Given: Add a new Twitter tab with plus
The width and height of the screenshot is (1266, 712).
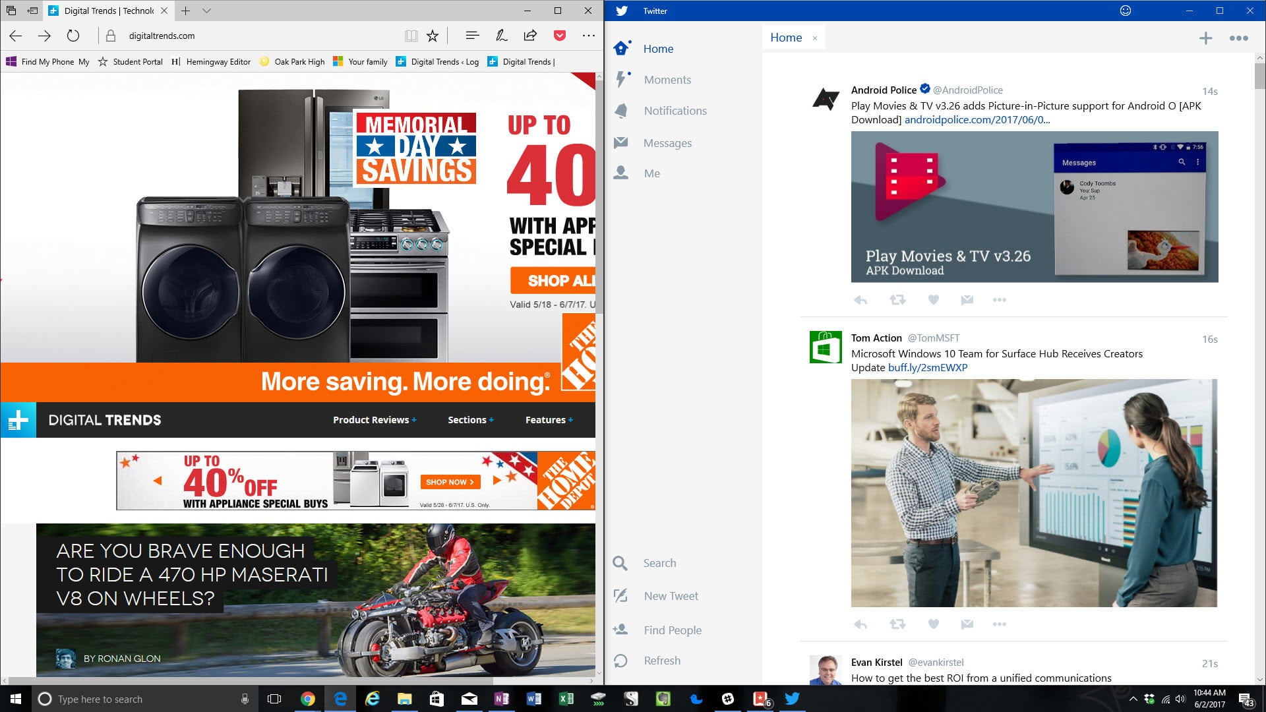Looking at the screenshot, I should point(1205,38).
